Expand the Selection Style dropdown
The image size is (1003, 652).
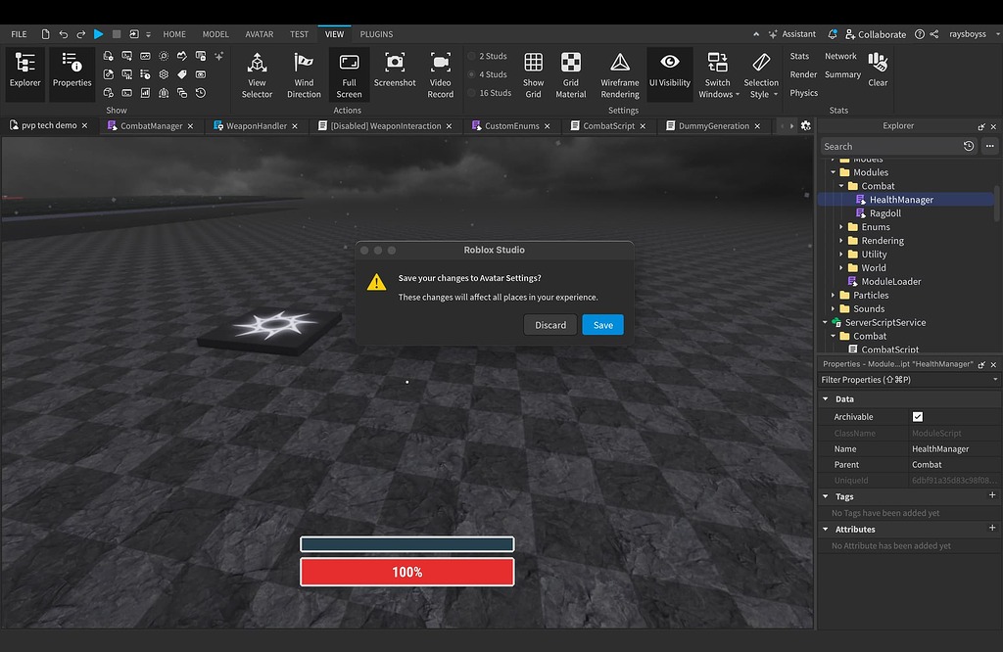(x=762, y=73)
